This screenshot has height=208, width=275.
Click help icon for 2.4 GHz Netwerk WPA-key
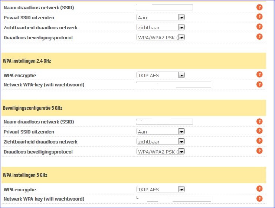click(259, 85)
